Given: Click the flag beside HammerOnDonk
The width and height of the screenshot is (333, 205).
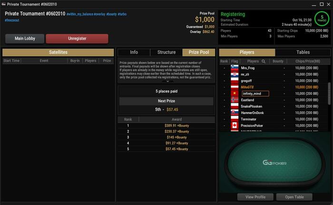Looking at the screenshot, I should [x=235, y=113].
